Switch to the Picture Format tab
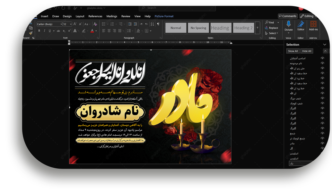Image resolution: width=332 pixels, height=193 pixels. (164, 16)
